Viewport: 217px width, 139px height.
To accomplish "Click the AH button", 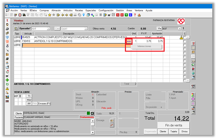I will (x=29, y=103).
